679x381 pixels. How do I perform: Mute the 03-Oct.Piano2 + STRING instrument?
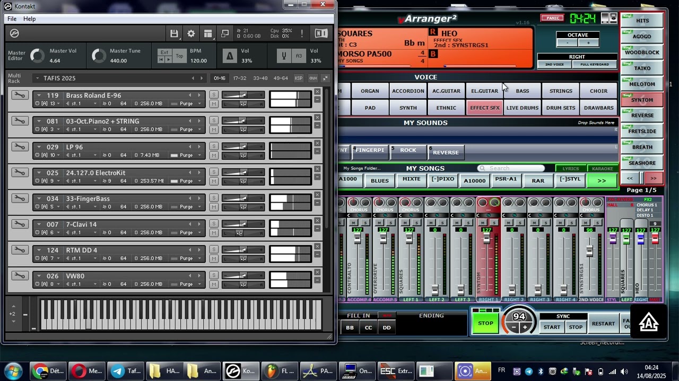pyautogui.click(x=214, y=129)
